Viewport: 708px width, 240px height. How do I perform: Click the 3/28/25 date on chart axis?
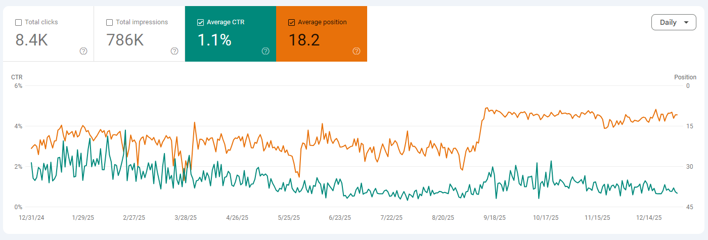(186, 218)
